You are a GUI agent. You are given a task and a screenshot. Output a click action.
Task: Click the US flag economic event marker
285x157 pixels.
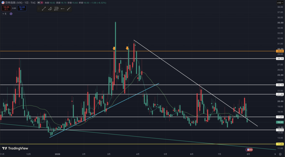point(248,149)
